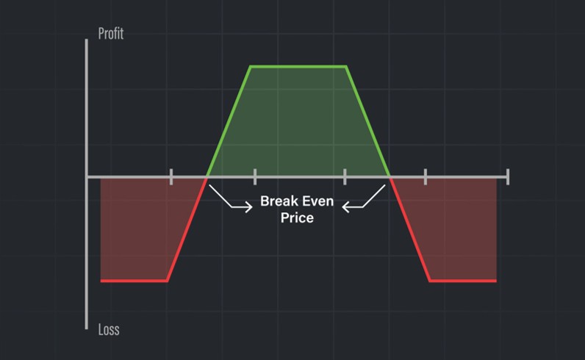Image resolution: width=585 pixels, height=360 pixels.
Task: Click the Break Even Price text
Action: [x=297, y=209]
